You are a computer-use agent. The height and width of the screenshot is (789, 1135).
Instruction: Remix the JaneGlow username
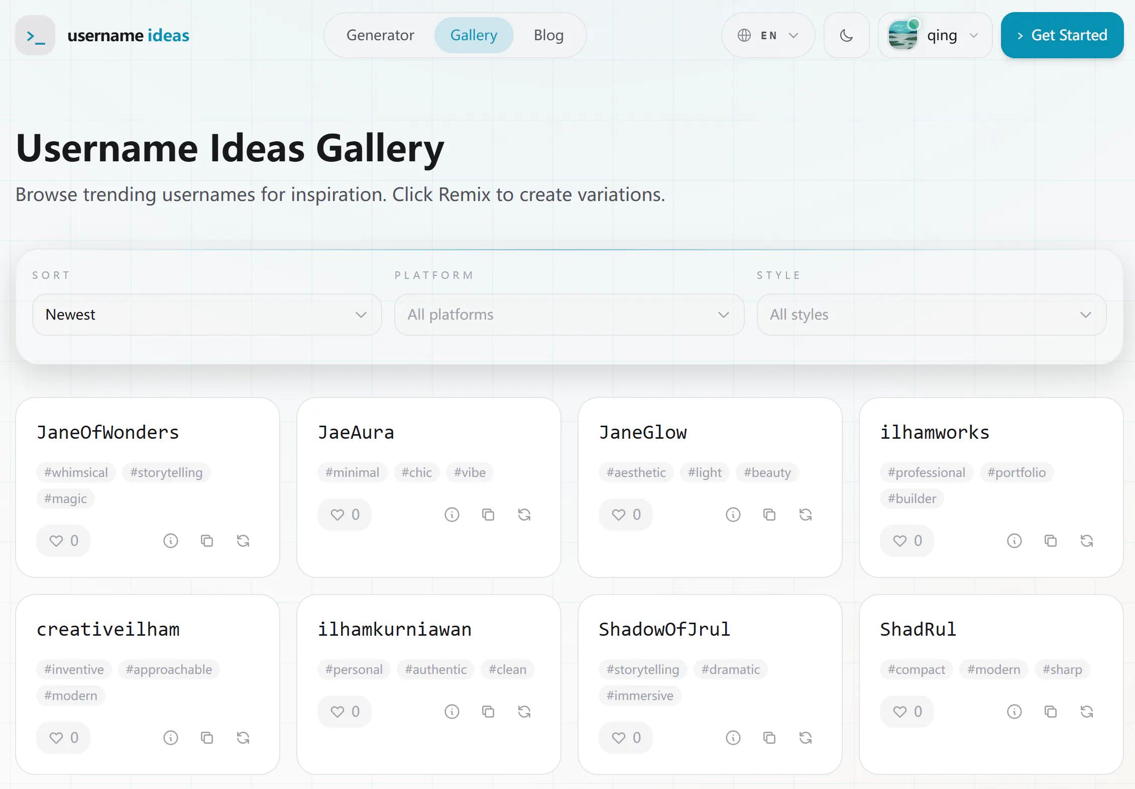coord(806,515)
